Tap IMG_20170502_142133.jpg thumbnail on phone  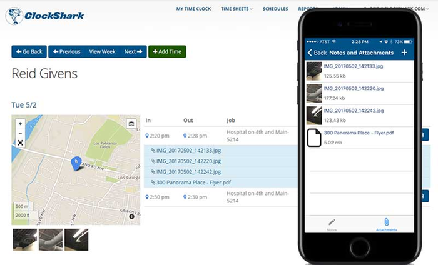tap(314, 71)
